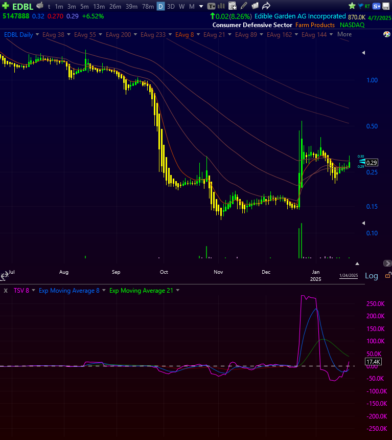This screenshot has height=440, width=392.
Task: Open the drawing pencil tool
Action: click(244, 6)
